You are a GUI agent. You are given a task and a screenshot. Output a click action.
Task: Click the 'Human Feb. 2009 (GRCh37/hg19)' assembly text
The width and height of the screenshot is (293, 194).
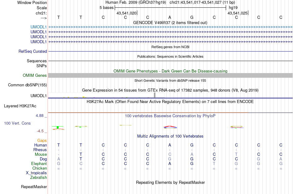pos(136,2)
